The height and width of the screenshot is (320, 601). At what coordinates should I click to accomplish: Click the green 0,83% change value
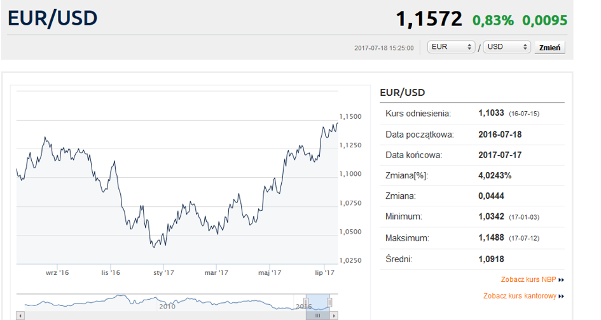(493, 20)
